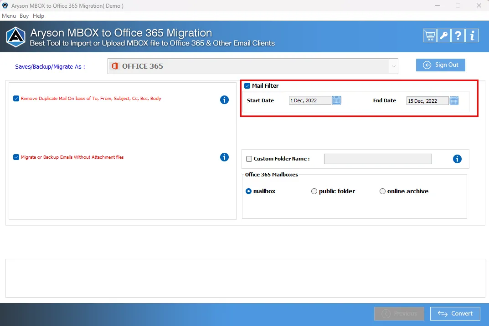This screenshot has width=489, height=326.
Task: Click the Start Date label
Action: point(260,100)
